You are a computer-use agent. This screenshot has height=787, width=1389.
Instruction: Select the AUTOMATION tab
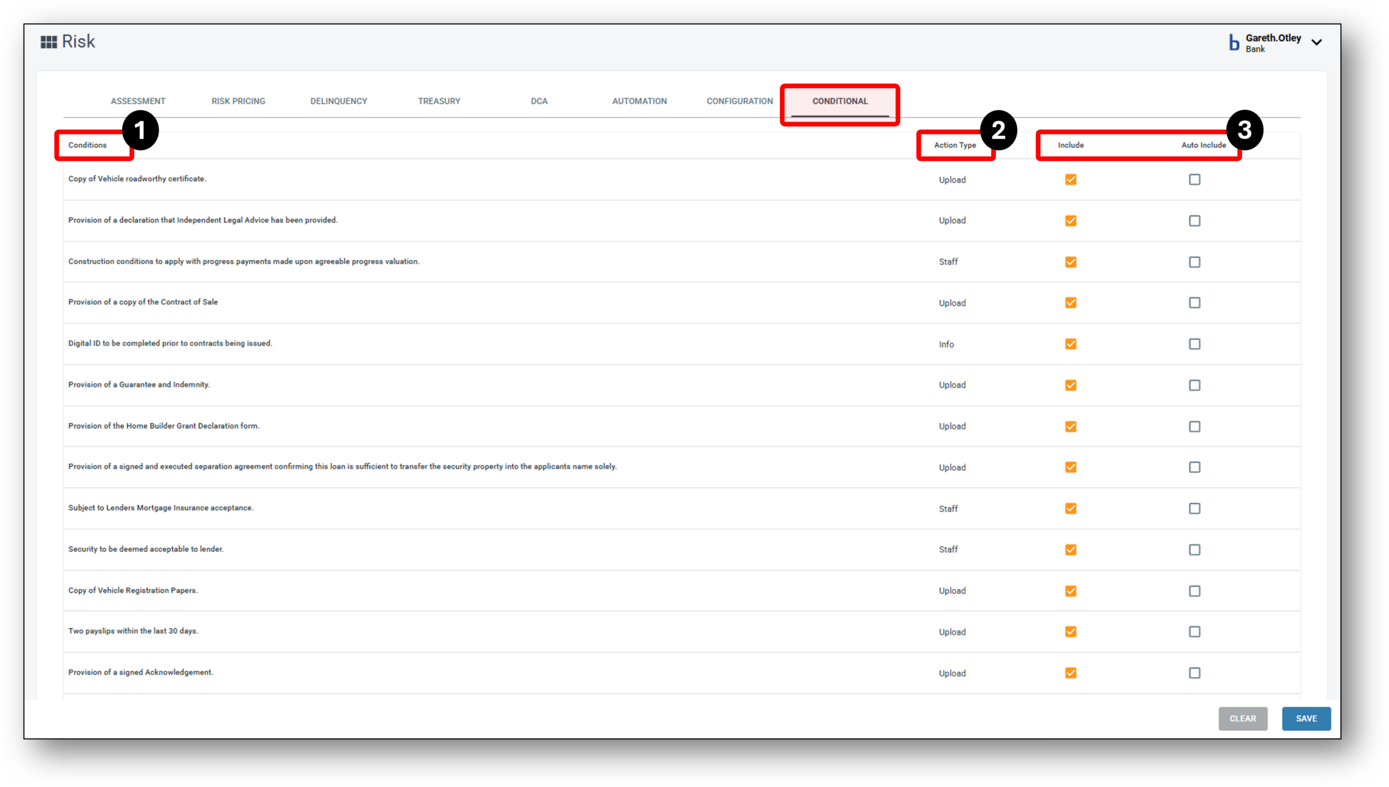pyautogui.click(x=639, y=101)
